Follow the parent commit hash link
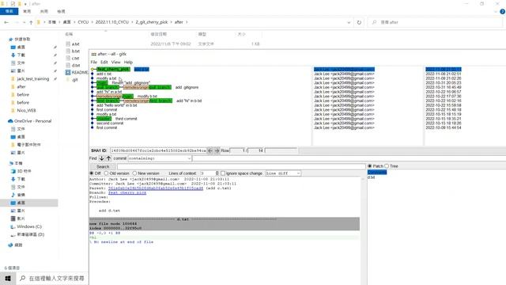 click(156, 188)
